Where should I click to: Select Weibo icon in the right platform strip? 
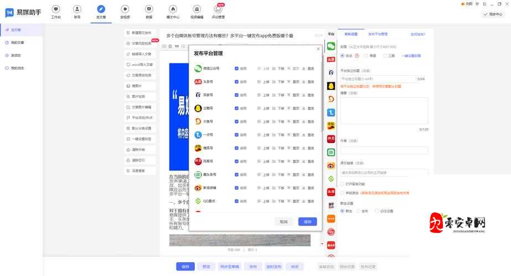(331, 166)
